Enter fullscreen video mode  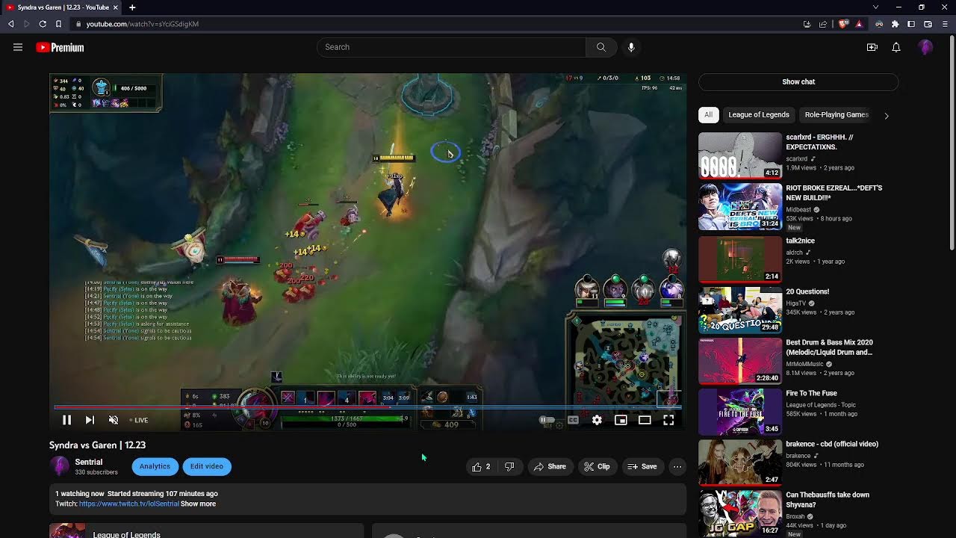point(668,420)
